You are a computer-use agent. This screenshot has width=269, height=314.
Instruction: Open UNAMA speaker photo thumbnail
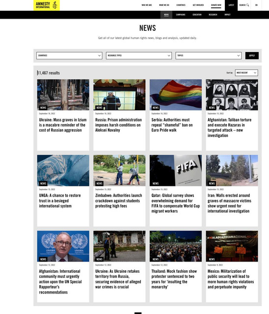coord(63,246)
